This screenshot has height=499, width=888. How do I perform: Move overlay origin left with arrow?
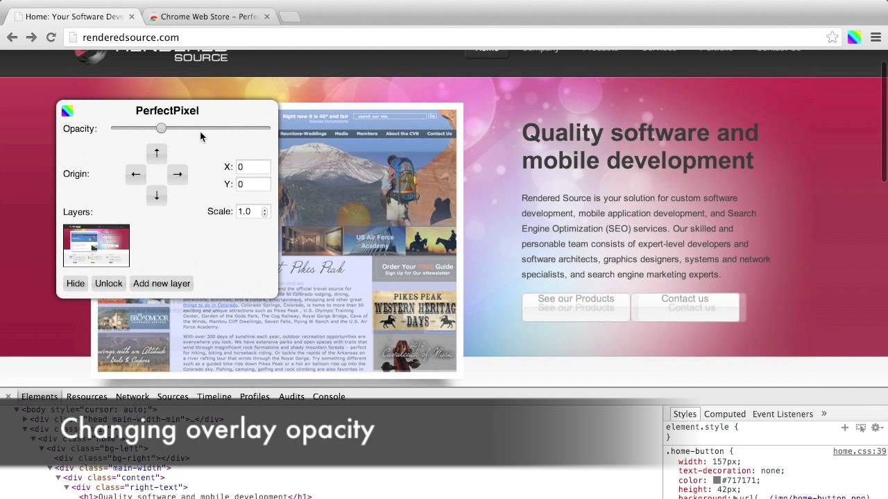(x=136, y=174)
